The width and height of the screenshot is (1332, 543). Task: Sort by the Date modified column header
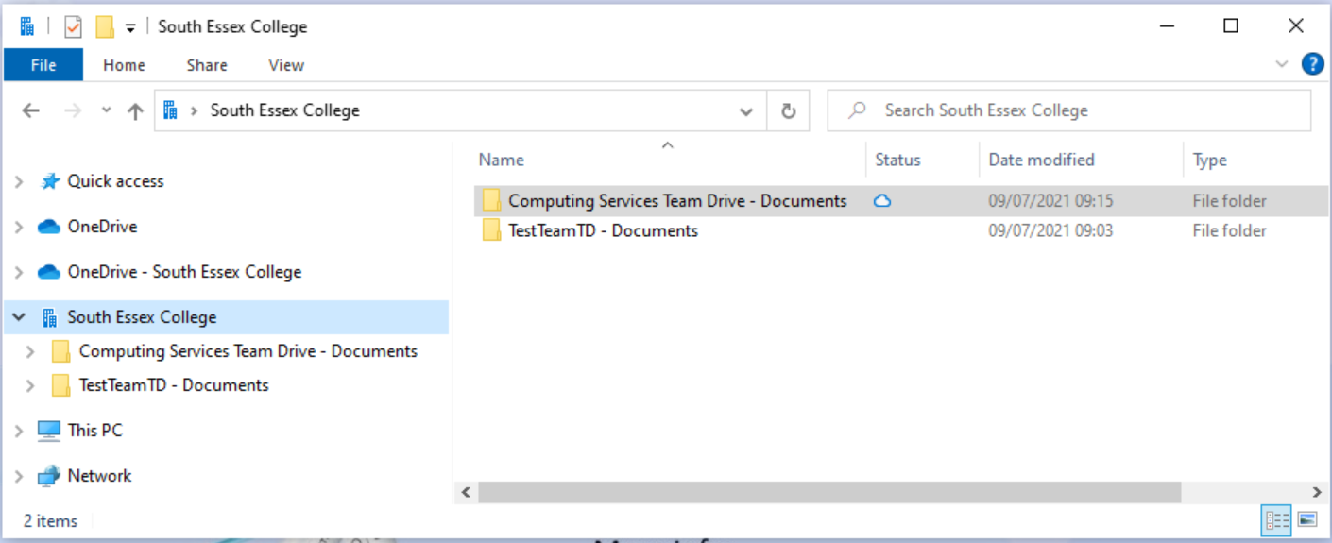[x=1041, y=160]
